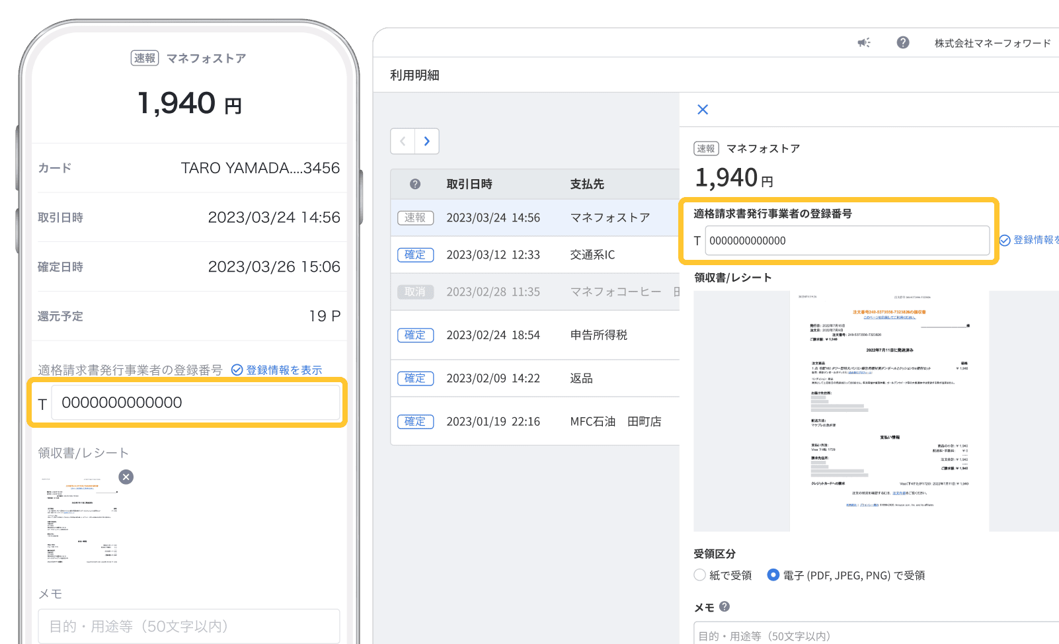
Task: Remove the receipt thumbnail on phone
Action: (x=126, y=477)
